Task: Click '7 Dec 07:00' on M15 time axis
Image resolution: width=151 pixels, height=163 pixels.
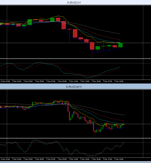Action: (51, 159)
